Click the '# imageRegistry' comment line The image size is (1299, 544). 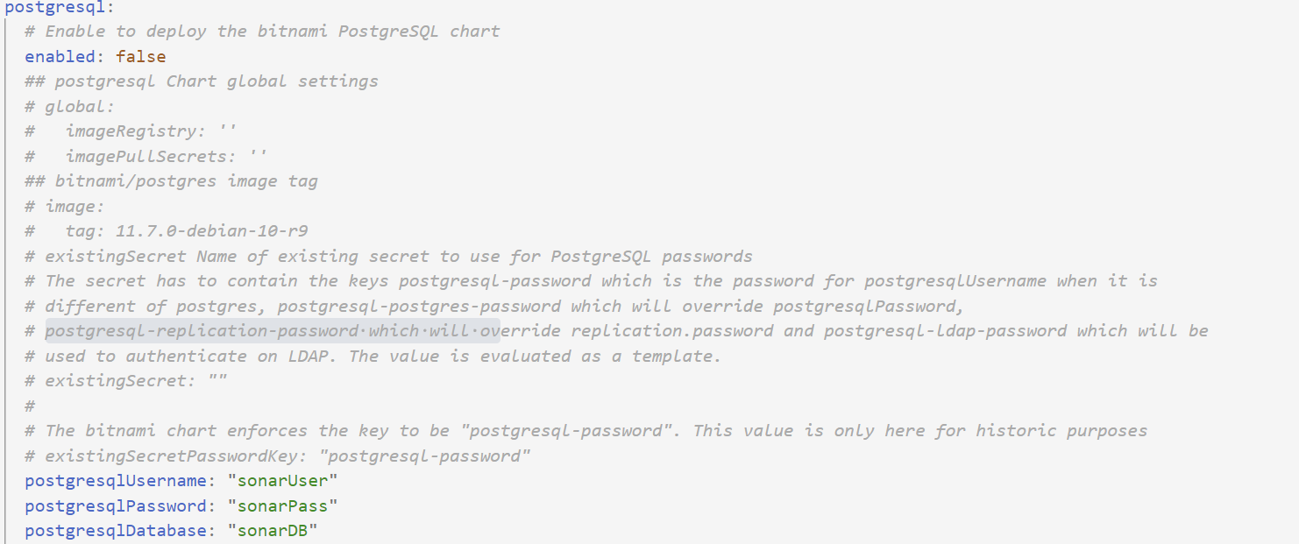(131, 131)
